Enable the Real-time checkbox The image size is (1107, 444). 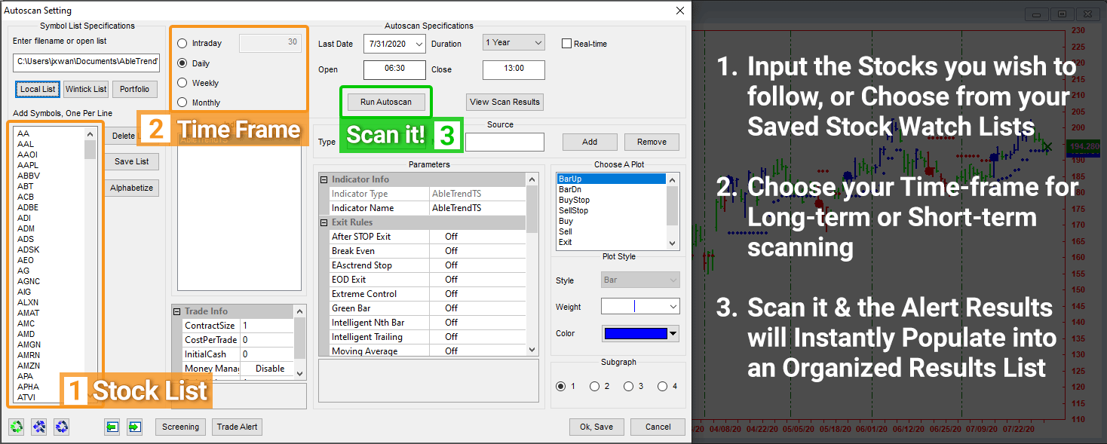[567, 44]
